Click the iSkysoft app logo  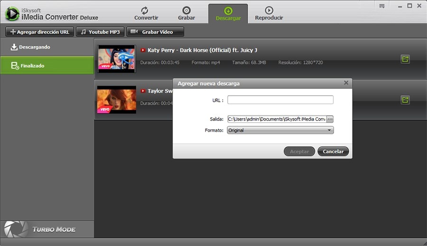pos(12,14)
